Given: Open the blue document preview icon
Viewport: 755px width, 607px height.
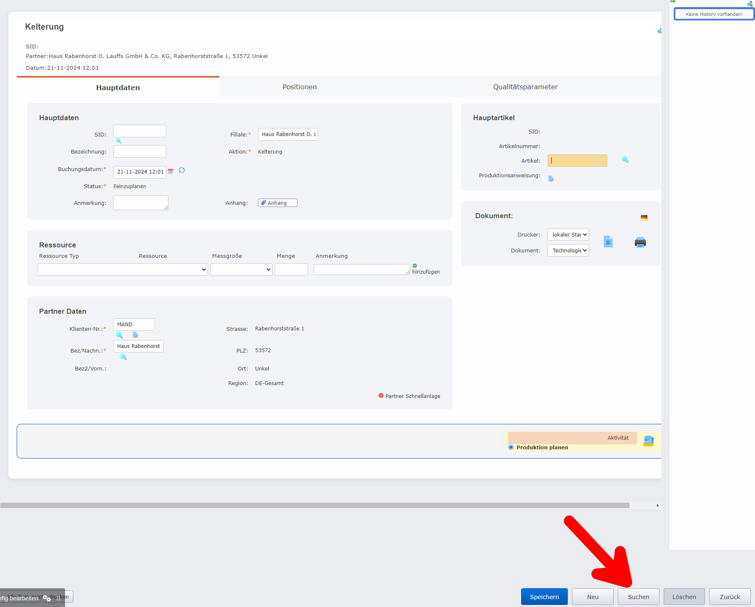Looking at the screenshot, I should pos(608,242).
